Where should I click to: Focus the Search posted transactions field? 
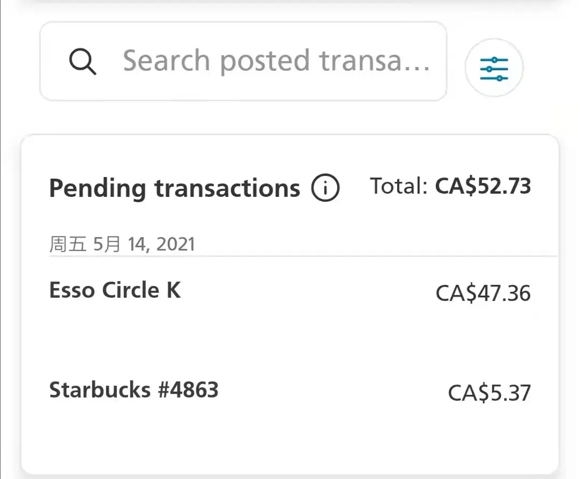276,61
